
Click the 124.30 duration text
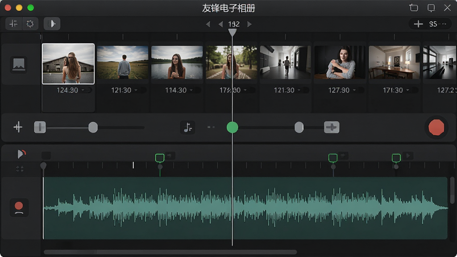pyautogui.click(x=67, y=90)
